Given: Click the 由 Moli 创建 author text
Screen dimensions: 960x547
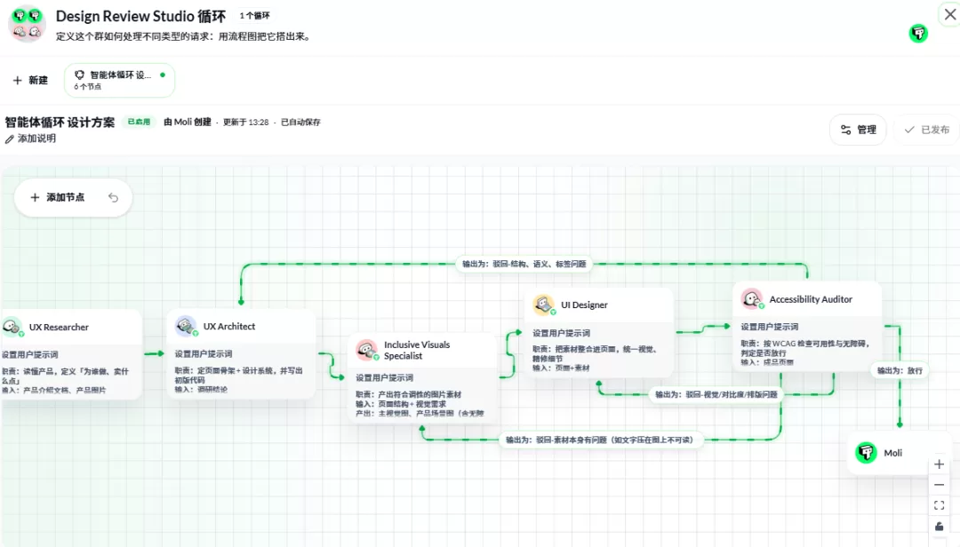Looking at the screenshot, I should [188, 123].
